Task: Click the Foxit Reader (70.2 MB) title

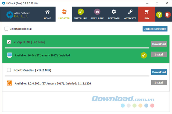Action: (x=32, y=70)
